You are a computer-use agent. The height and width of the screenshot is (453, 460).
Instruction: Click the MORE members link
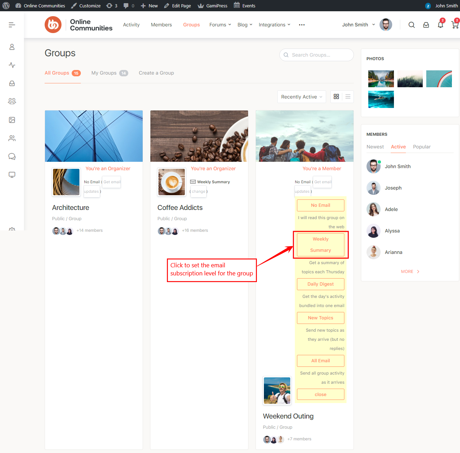click(x=410, y=272)
